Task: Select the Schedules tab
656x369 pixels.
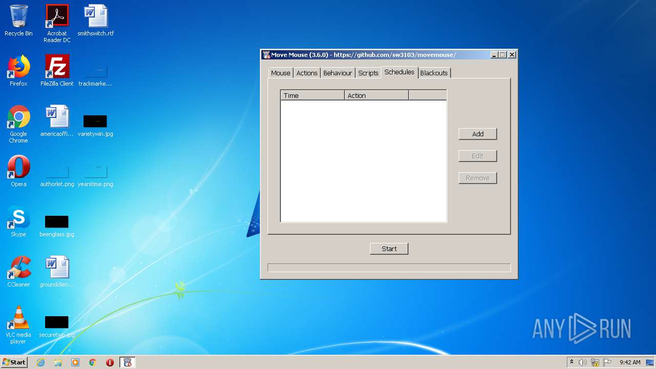Action: click(x=399, y=72)
